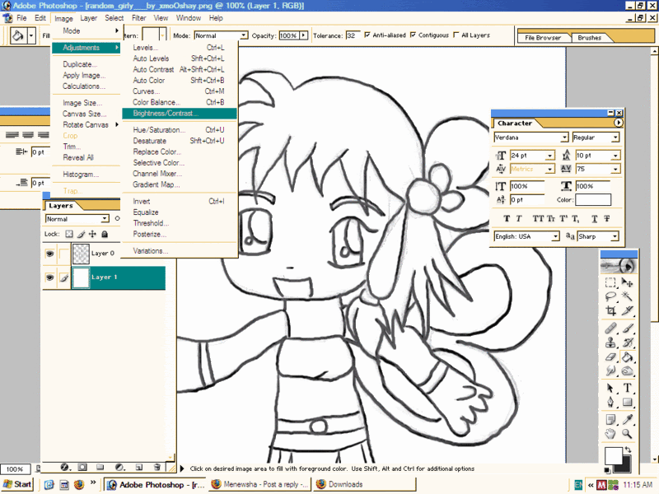Select the Magic Wand tool
The image size is (659, 494).
[x=627, y=297]
